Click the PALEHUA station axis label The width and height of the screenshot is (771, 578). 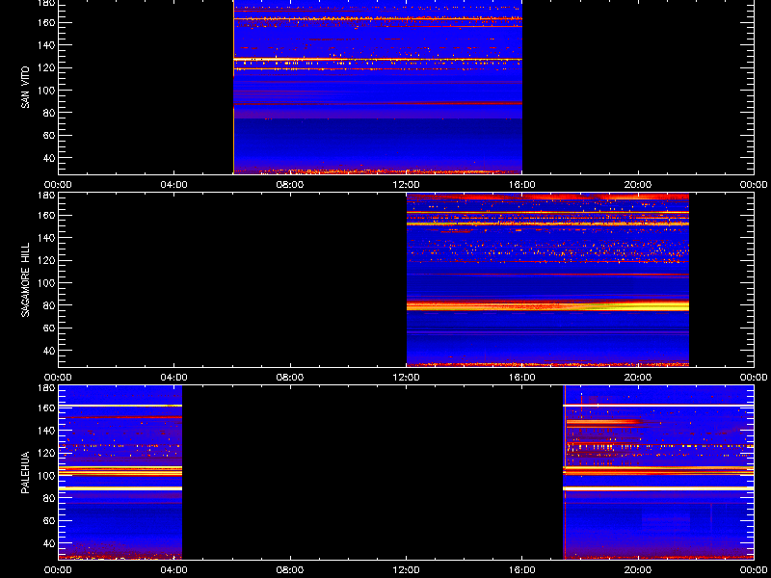[x=25, y=472]
